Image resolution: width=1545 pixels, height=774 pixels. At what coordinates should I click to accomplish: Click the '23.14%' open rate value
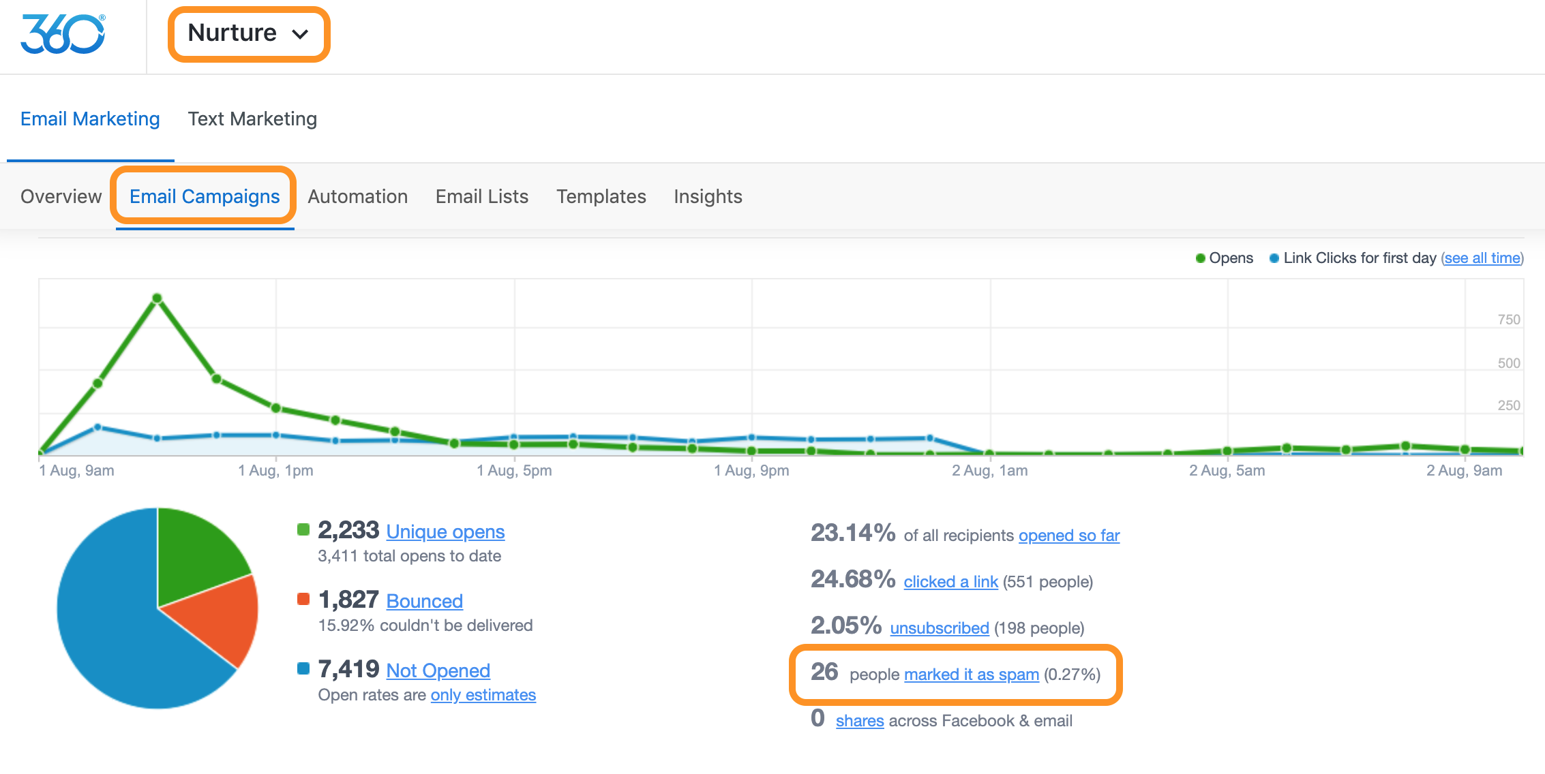click(853, 533)
